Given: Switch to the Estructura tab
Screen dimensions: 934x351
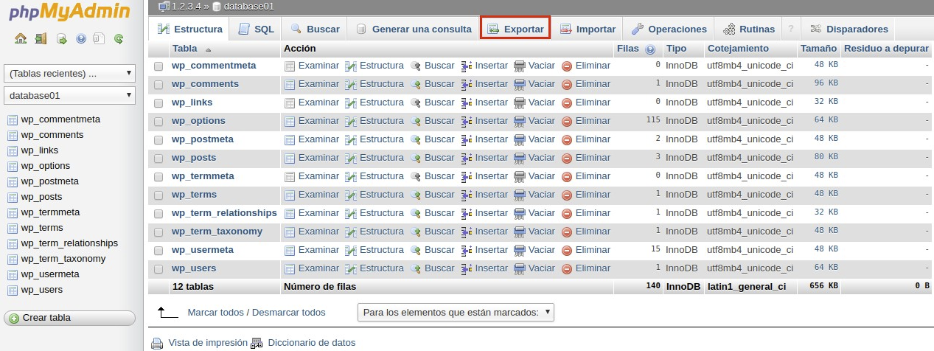Looking at the screenshot, I should click(189, 29).
